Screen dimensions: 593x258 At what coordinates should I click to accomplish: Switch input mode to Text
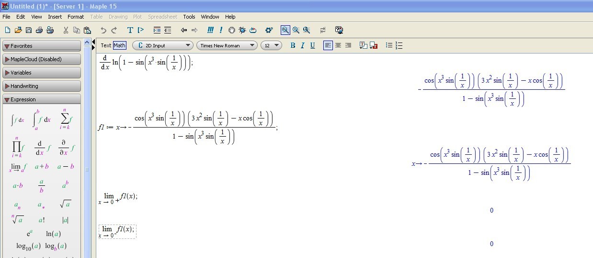tap(106, 45)
